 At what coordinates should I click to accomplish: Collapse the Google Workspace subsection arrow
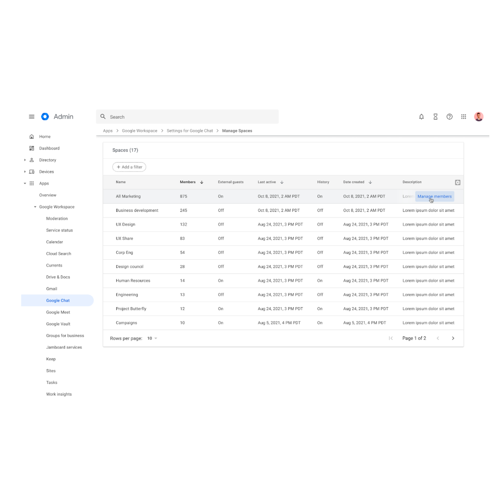[35, 207]
